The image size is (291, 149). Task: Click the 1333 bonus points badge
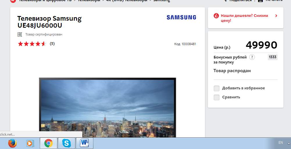[x=272, y=57]
